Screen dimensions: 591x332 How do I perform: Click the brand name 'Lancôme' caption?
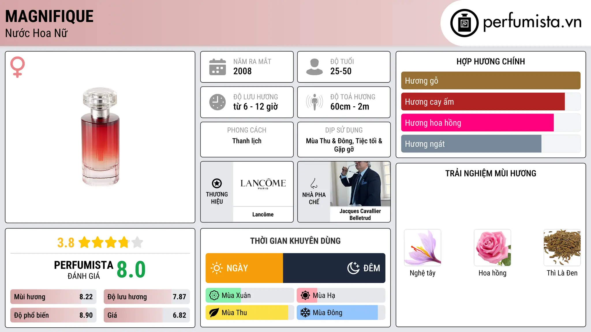coord(263,214)
